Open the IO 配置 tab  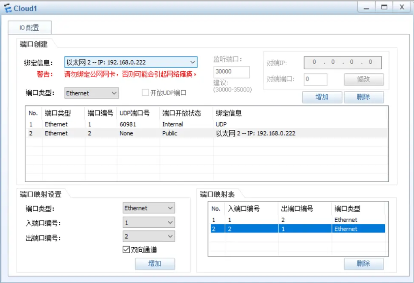click(x=30, y=27)
